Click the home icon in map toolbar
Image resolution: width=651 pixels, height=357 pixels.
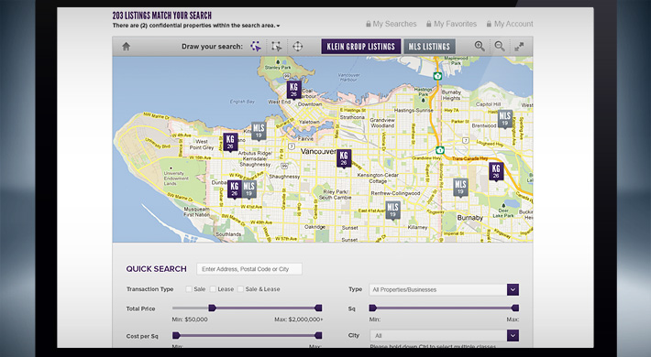pos(127,47)
